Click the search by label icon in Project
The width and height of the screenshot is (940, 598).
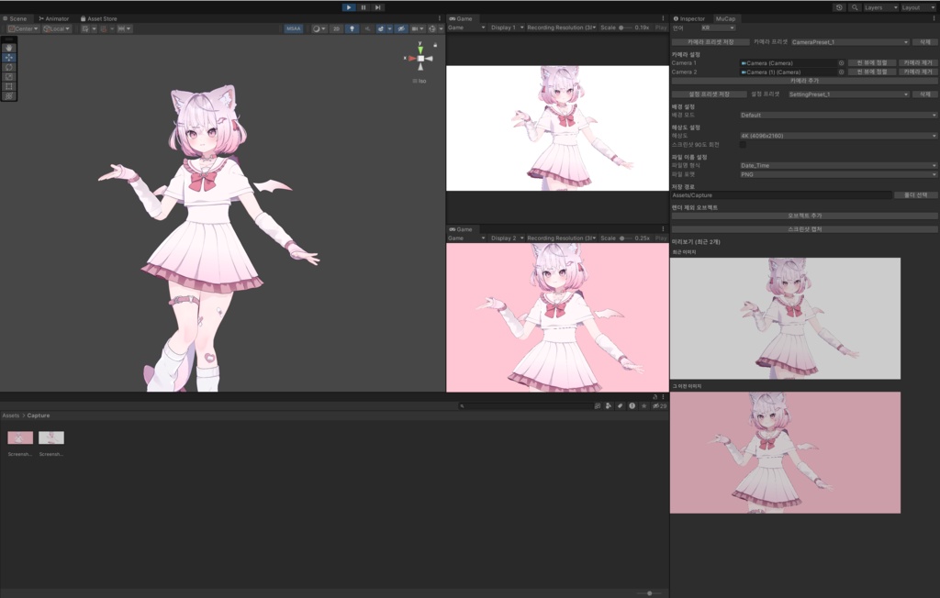pyautogui.click(x=620, y=405)
